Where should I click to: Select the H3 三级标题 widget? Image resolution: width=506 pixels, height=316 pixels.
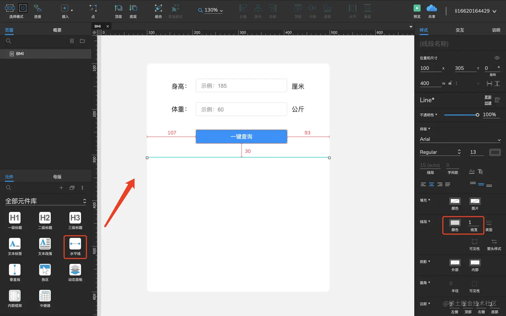(75, 221)
